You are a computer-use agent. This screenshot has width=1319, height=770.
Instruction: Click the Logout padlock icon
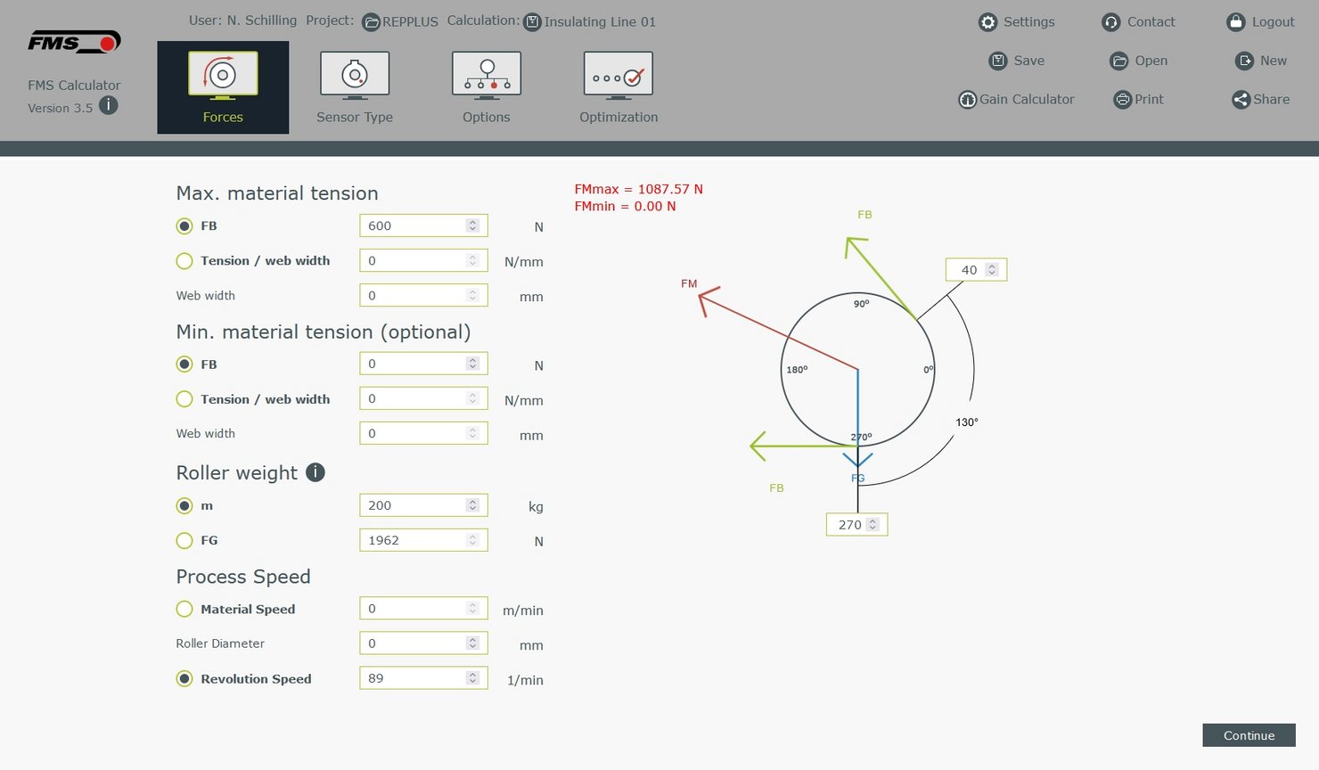[1235, 22]
